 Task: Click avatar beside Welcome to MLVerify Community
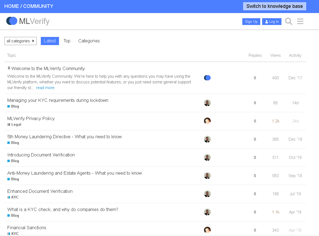point(207,78)
